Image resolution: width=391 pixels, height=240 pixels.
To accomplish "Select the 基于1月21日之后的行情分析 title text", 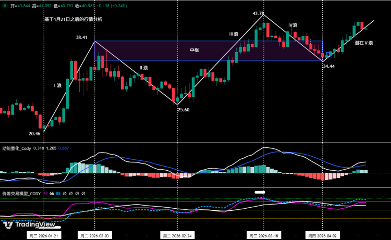I will pyautogui.click(x=73, y=19).
